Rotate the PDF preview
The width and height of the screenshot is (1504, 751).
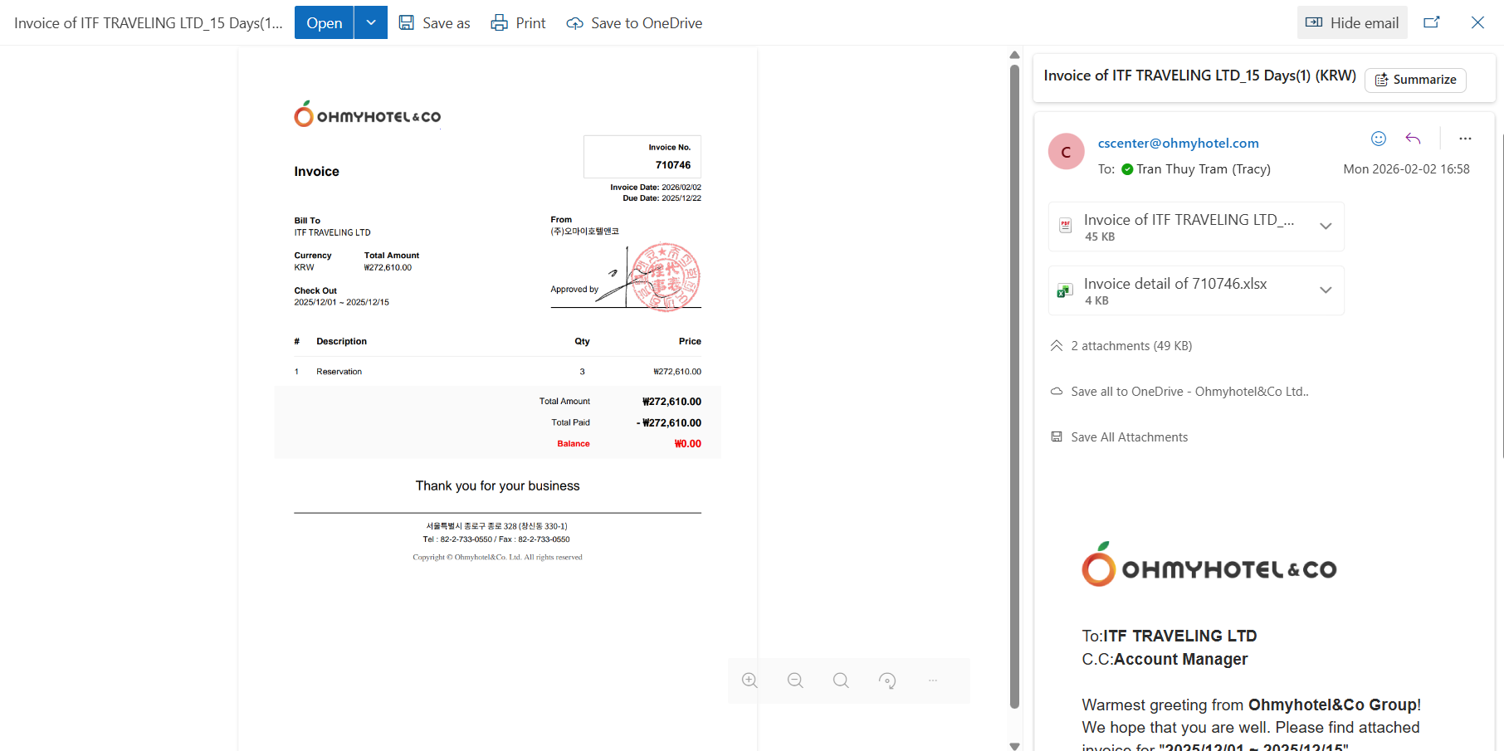pos(887,680)
